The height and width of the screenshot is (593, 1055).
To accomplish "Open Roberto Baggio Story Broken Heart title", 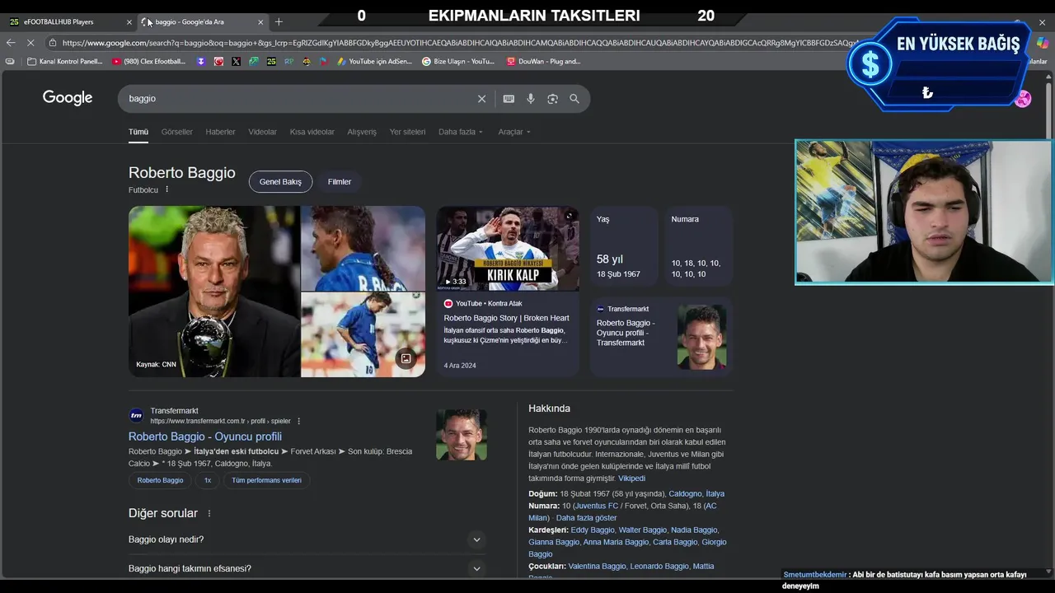I will pos(506,318).
